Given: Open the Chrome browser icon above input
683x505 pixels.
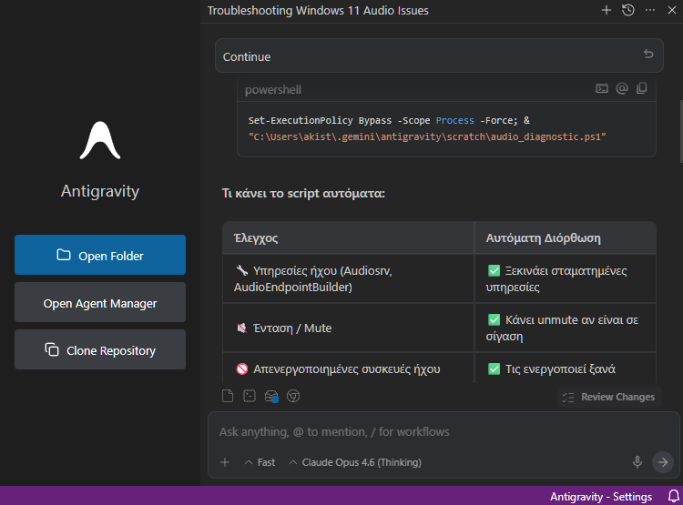Looking at the screenshot, I should pos(293,396).
